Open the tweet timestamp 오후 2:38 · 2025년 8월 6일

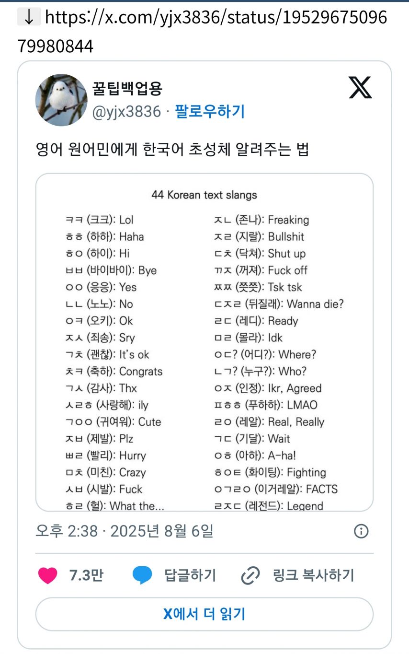(125, 531)
